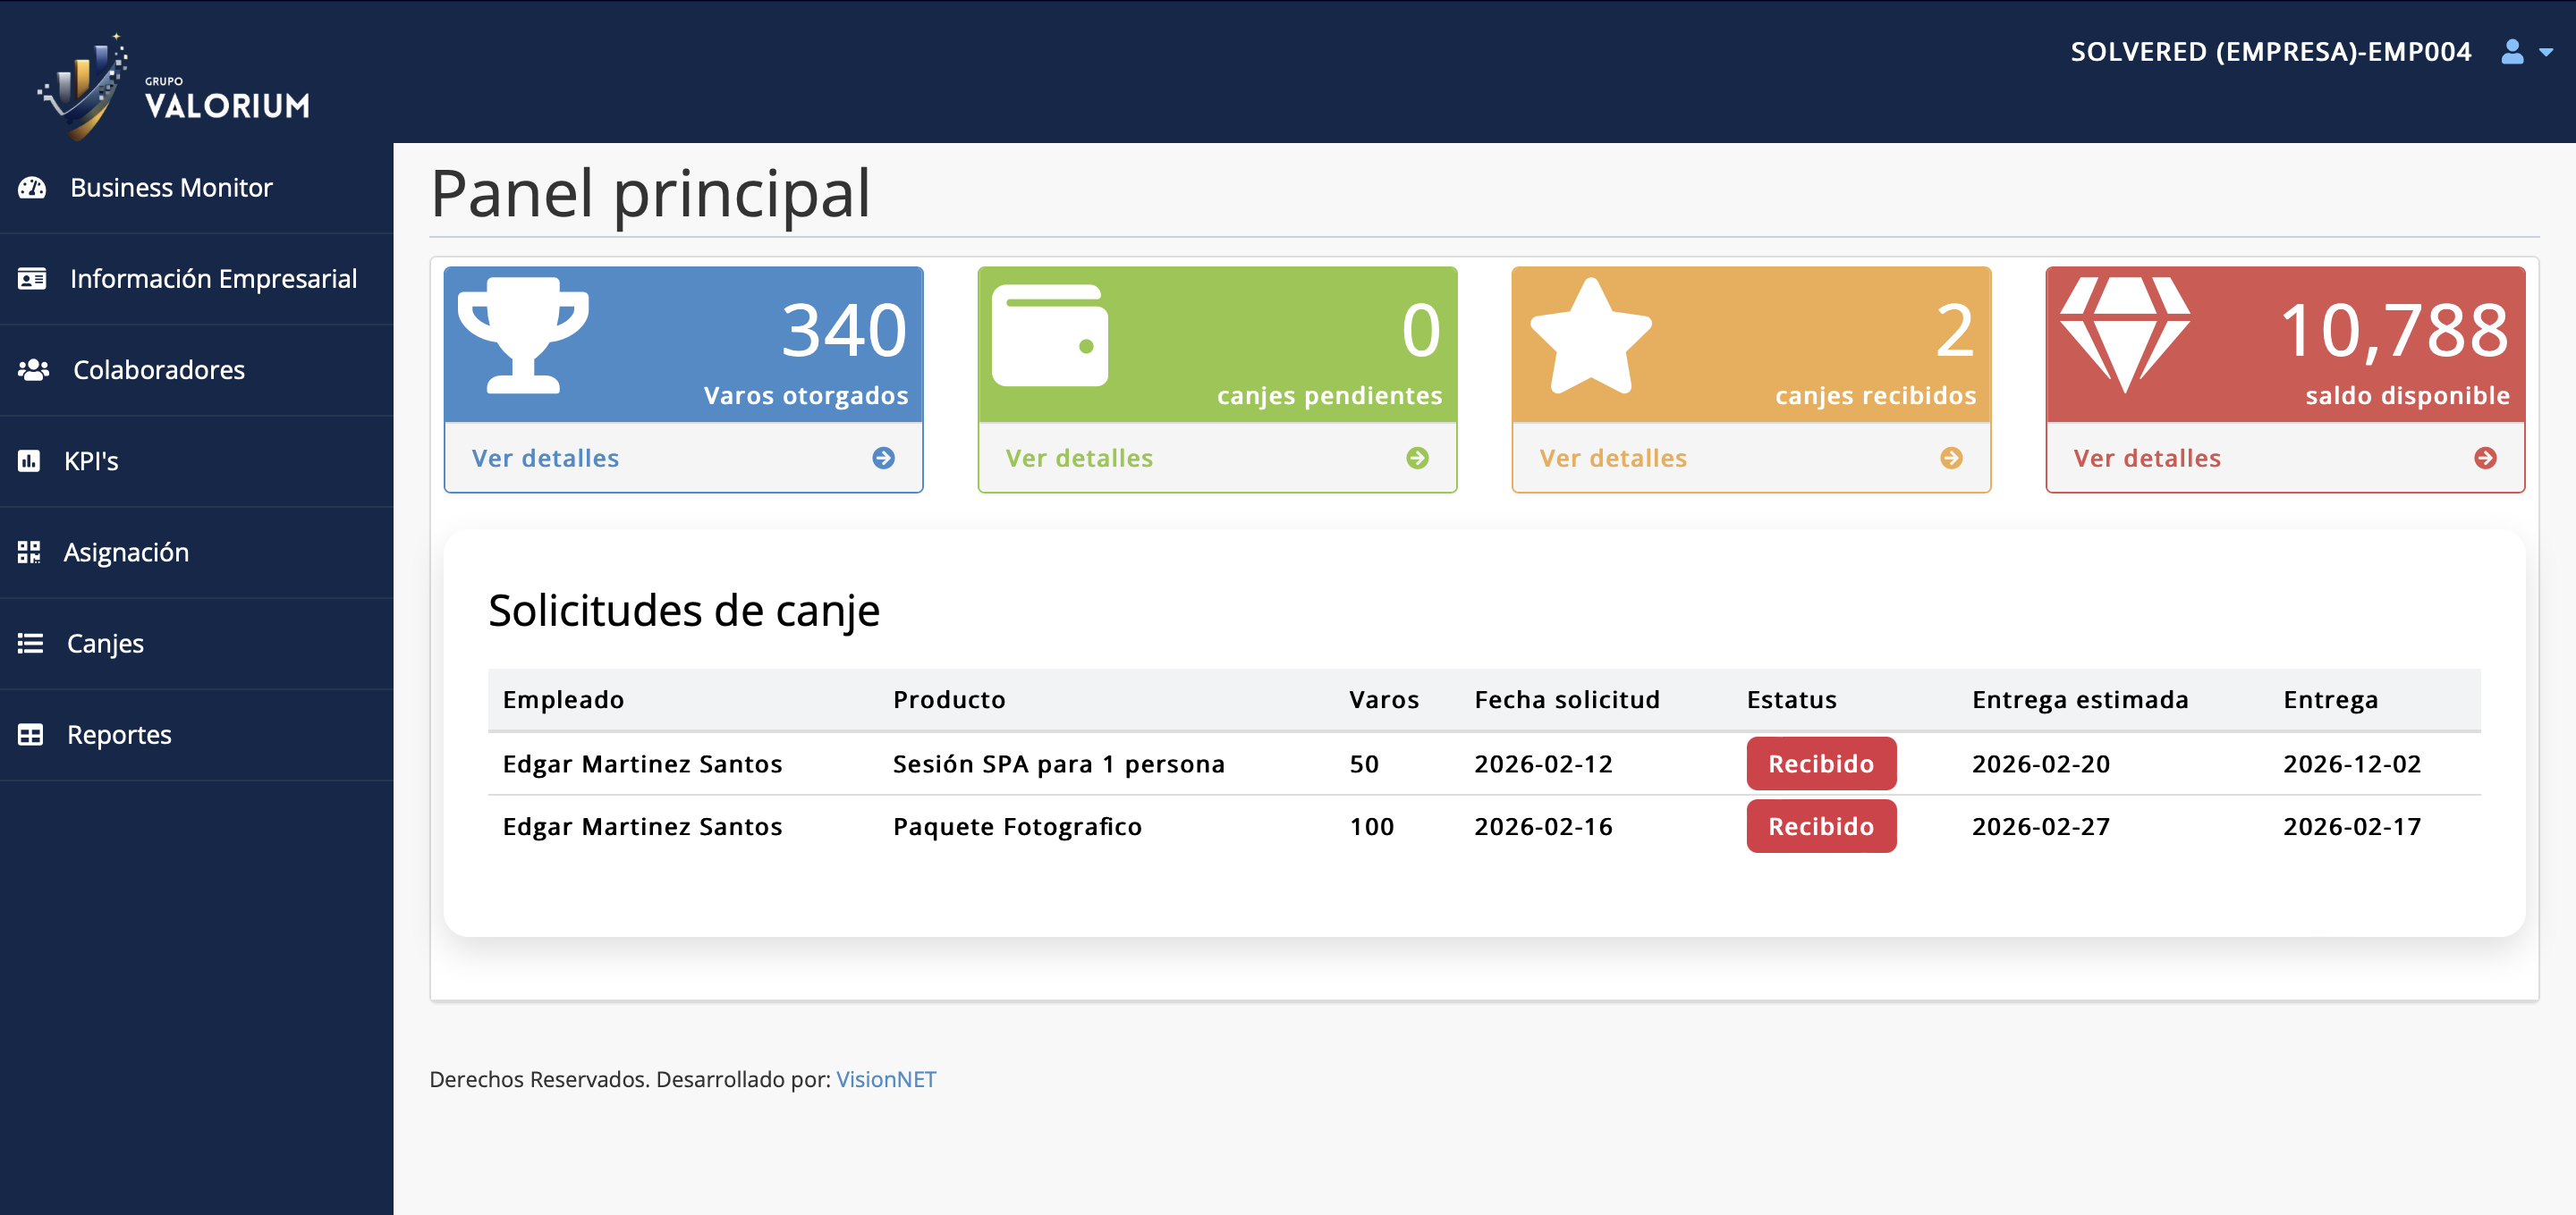2576x1215 pixels.
Task: Click the Empleado column header
Action: tap(563, 699)
